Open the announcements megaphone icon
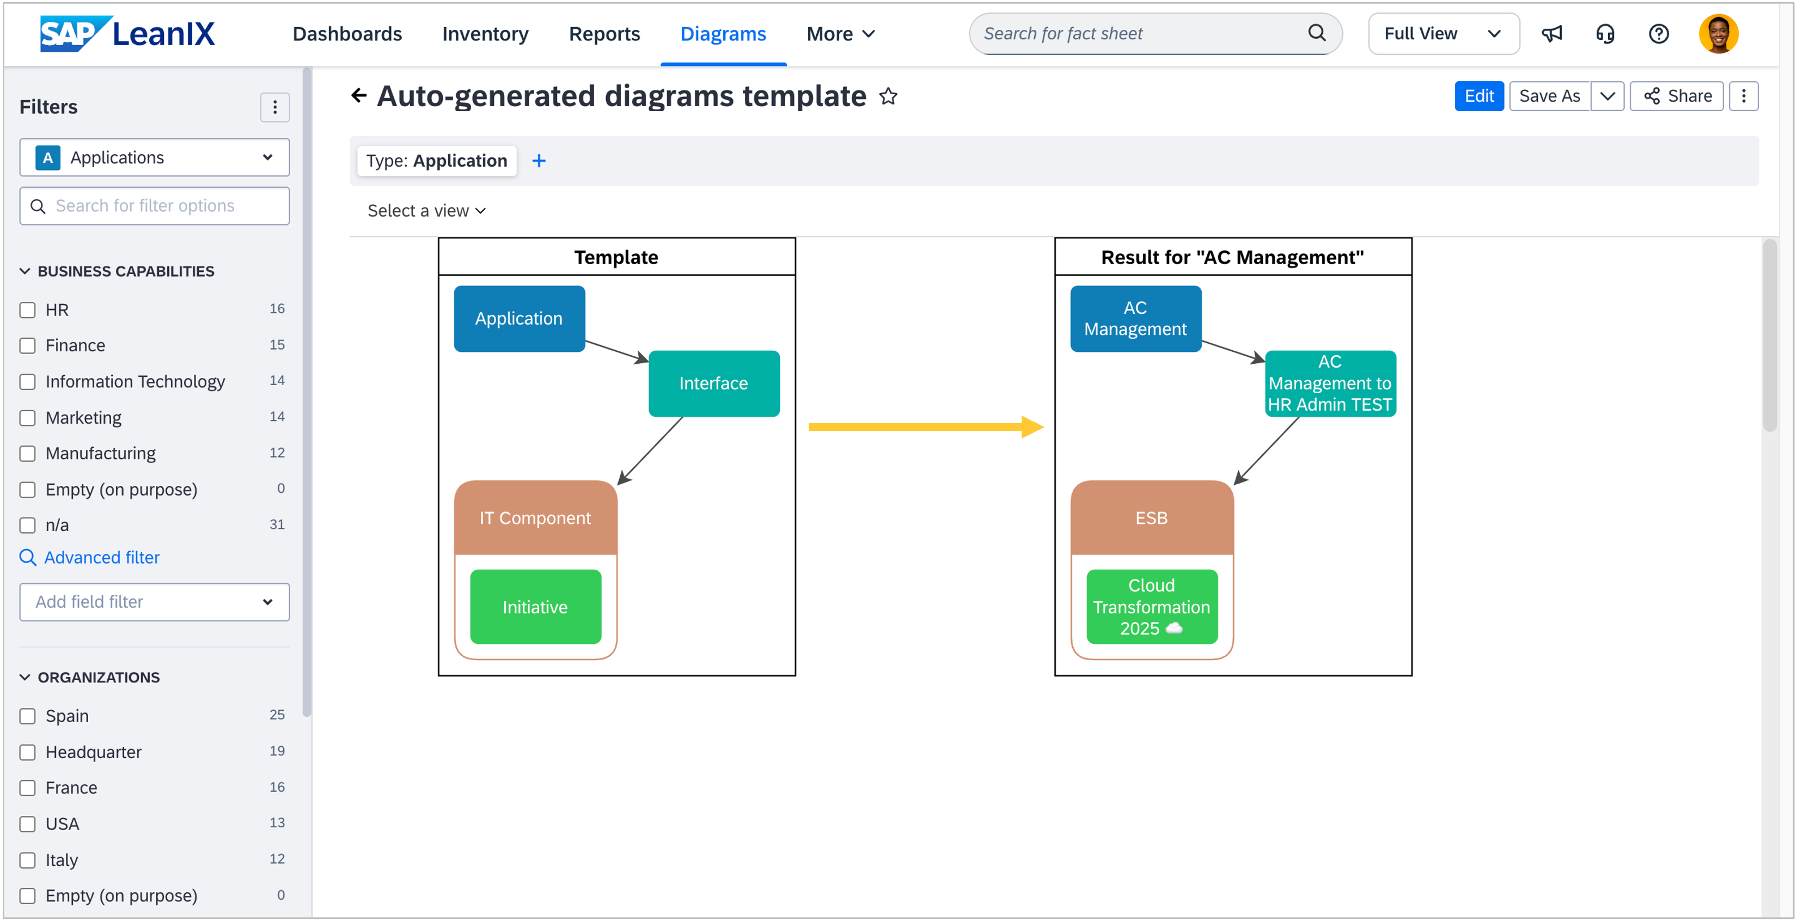 tap(1551, 33)
